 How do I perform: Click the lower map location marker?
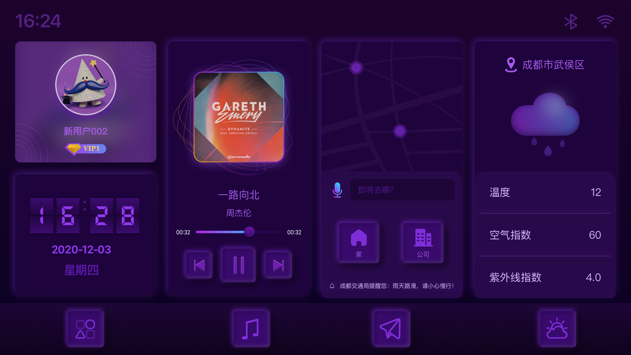pyautogui.click(x=400, y=131)
